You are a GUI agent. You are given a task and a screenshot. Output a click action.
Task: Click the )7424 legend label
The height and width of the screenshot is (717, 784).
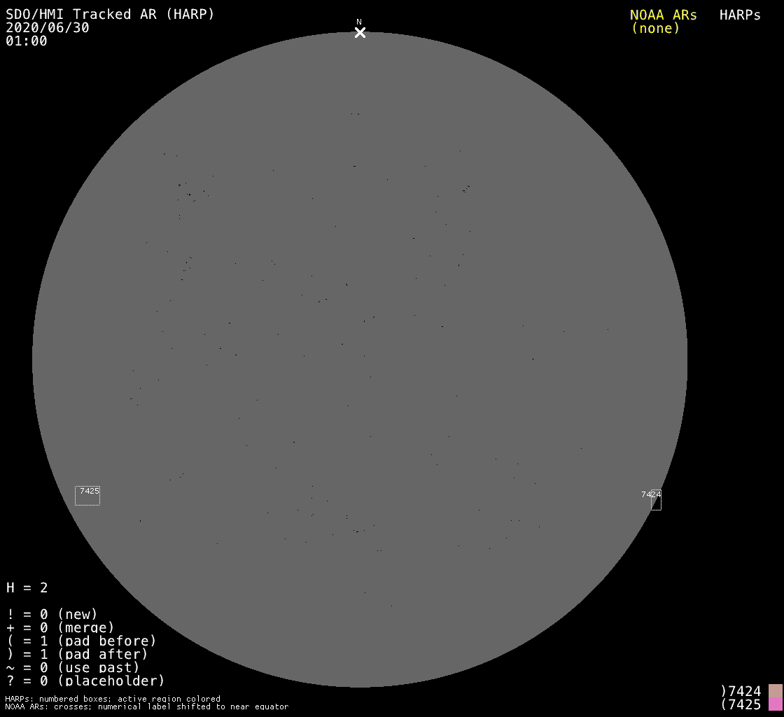coord(741,691)
